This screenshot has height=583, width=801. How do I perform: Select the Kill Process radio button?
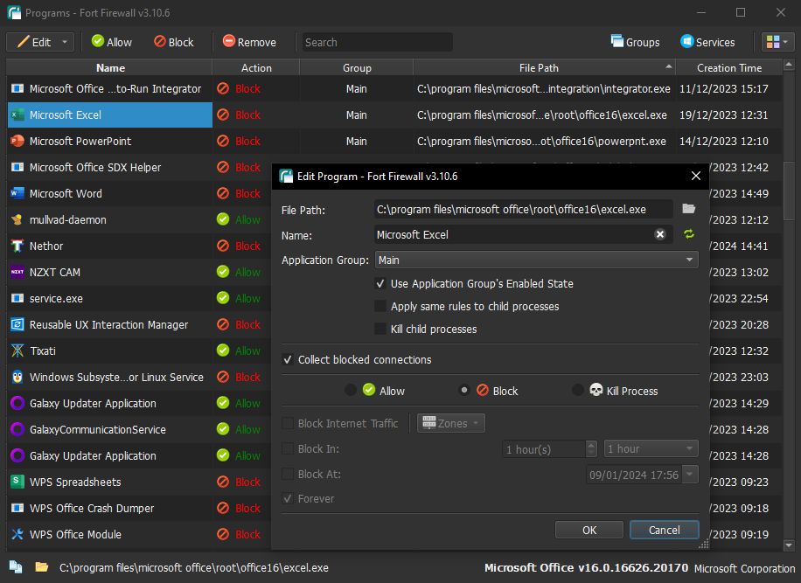point(577,391)
